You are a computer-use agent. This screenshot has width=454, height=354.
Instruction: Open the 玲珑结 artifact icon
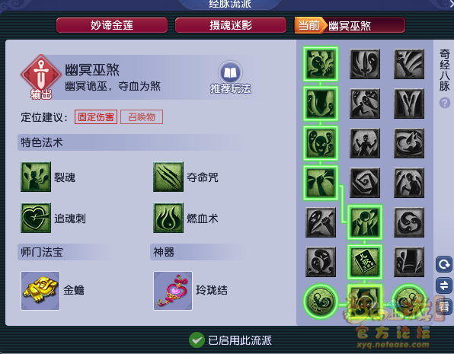[x=173, y=291]
